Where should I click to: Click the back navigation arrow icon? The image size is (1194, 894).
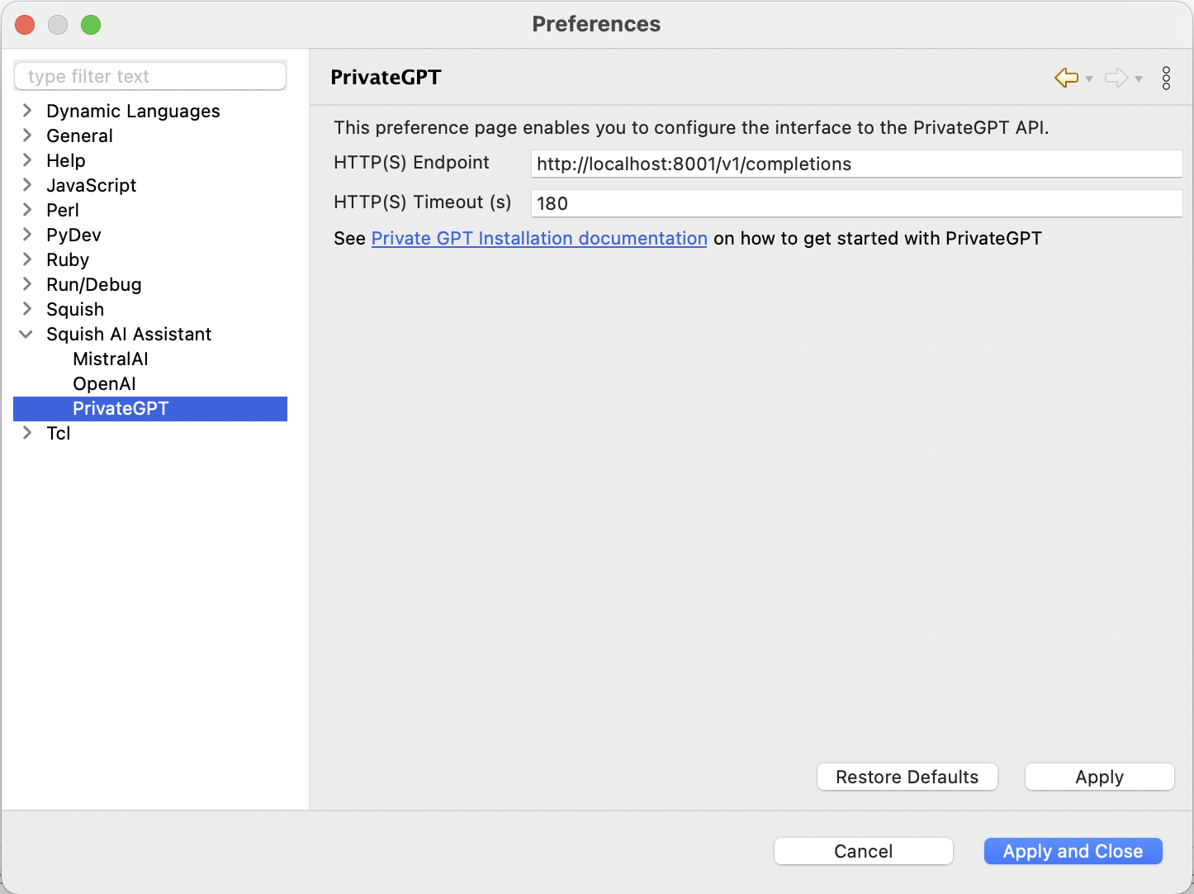coord(1066,78)
